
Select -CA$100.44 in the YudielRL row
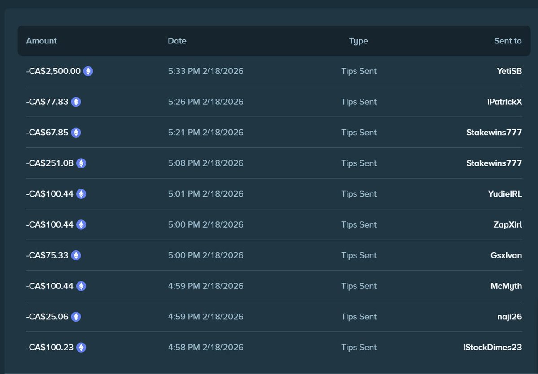[x=50, y=194]
